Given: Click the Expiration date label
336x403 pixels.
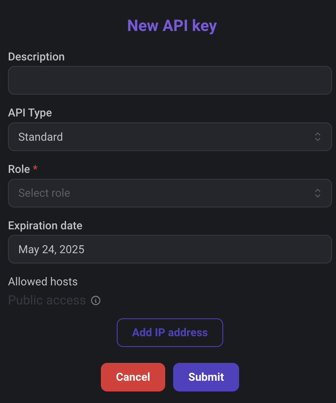Looking at the screenshot, I should pos(45,226).
